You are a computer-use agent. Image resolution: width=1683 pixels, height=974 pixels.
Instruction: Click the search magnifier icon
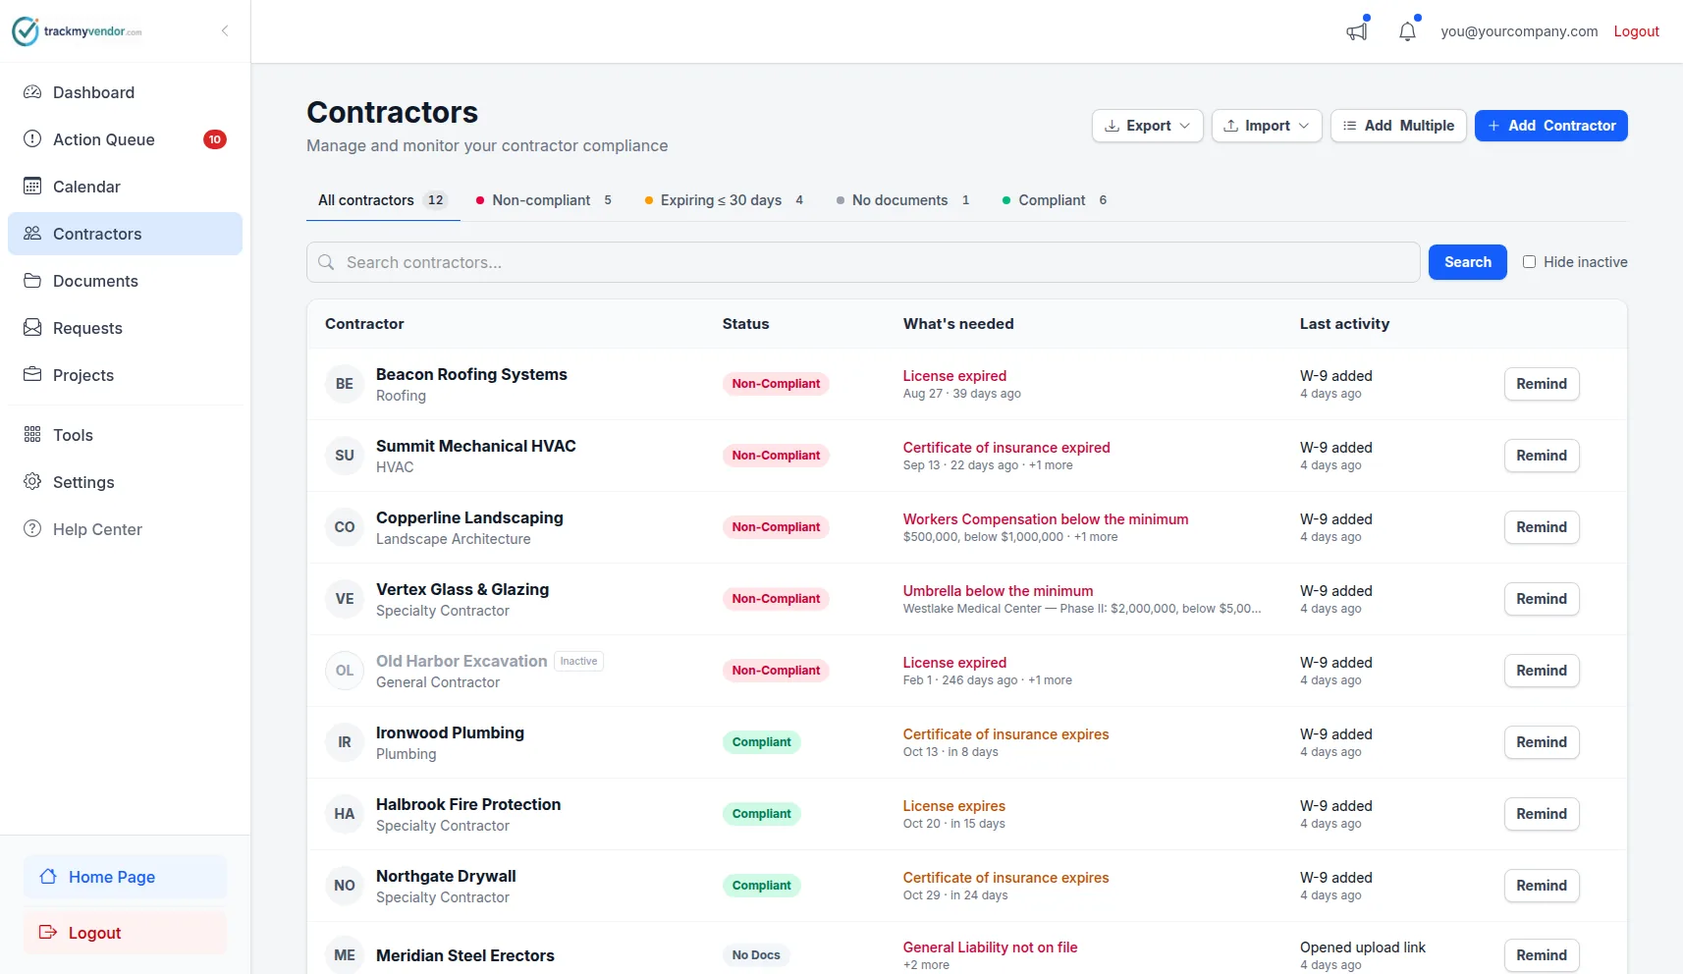tap(326, 262)
